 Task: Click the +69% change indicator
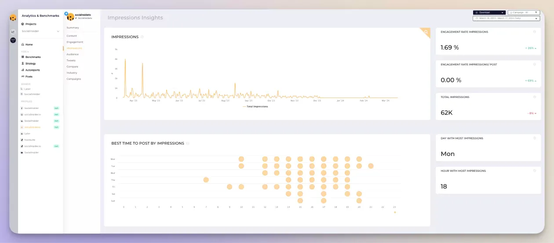tap(530, 80)
